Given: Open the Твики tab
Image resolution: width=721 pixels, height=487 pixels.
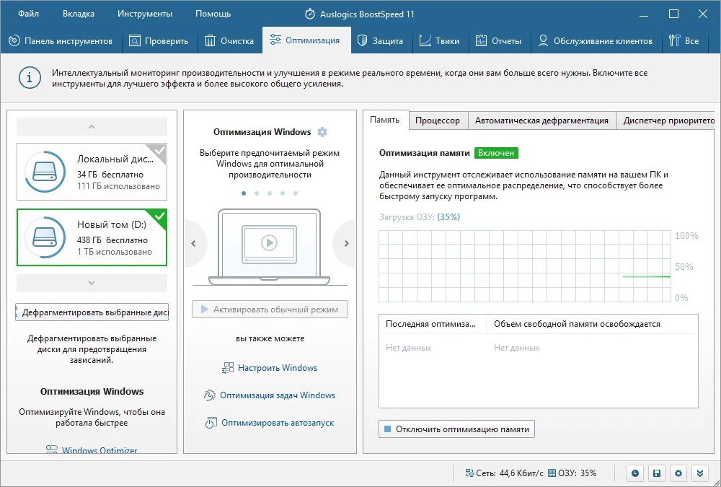Looking at the screenshot, I should [x=440, y=41].
